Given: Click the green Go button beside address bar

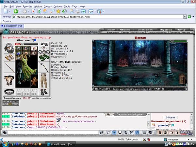Looking at the screenshot, I should 189,17.
